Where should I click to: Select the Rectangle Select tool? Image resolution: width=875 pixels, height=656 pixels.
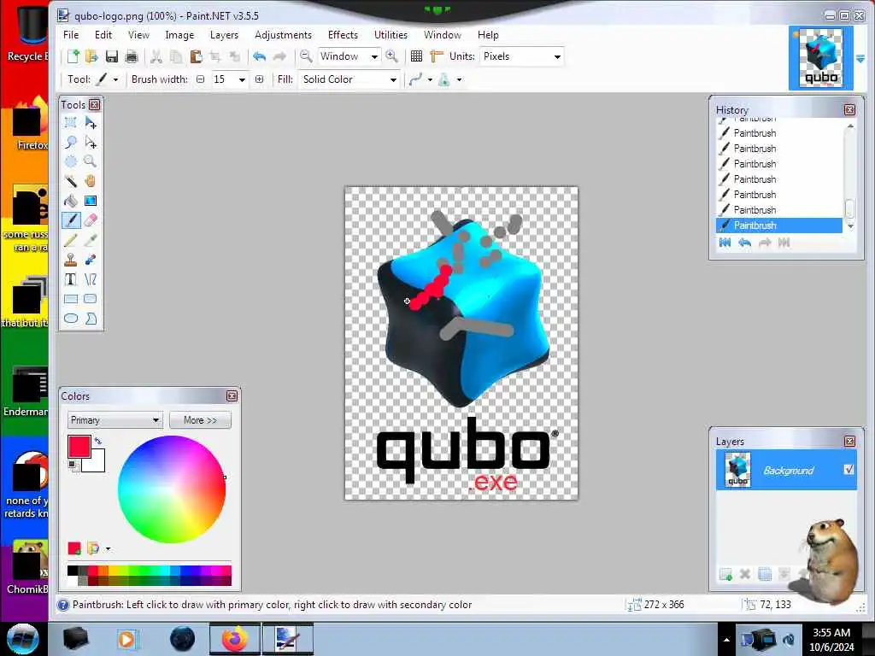click(x=71, y=123)
